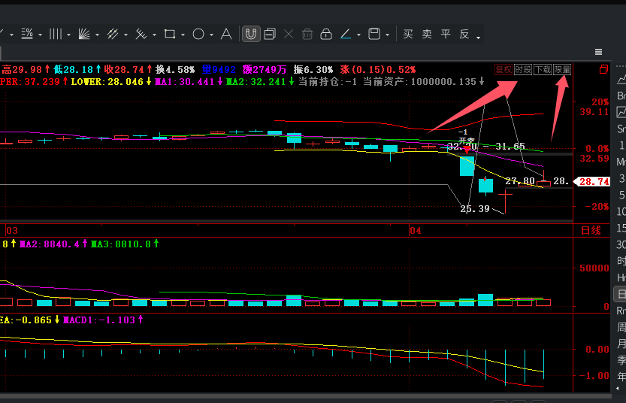Screen dimensions: 626x403
Task: Click the 卖 sell button
Action: [427, 34]
